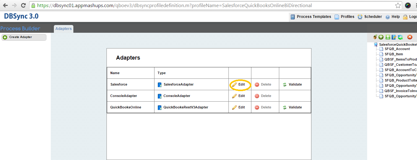Edit the Salesforce adapter

pos(239,84)
